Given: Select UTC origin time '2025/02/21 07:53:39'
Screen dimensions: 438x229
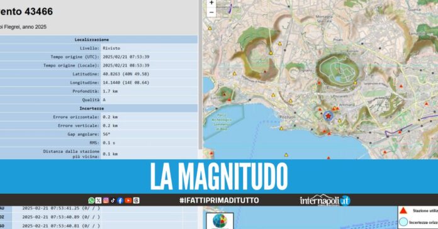Looking at the screenshot, I should (x=126, y=57).
